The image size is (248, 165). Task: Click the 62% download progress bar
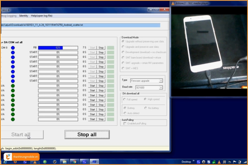point(58,48)
